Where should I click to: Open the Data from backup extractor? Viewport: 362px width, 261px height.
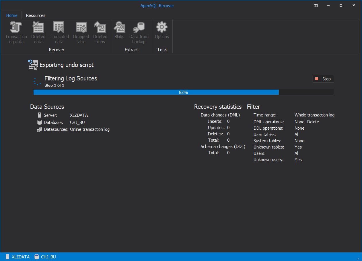pyautogui.click(x=139, y=31)
